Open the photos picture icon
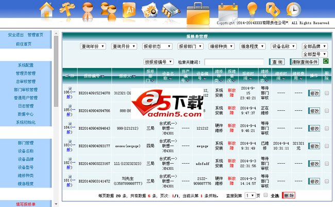Image resolution: width=335 pixels, height=207 pixels. (x=149, y=10)
